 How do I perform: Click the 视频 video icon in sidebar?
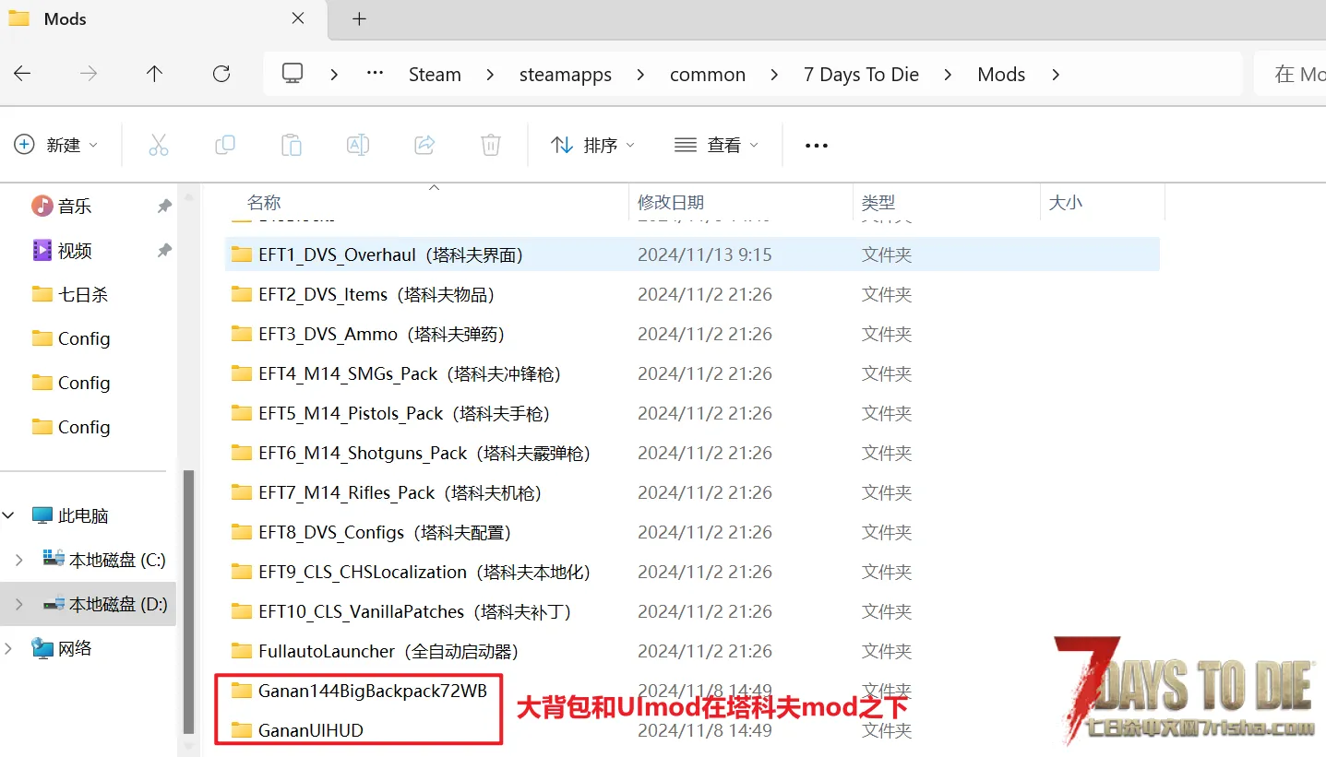point(42,250)
